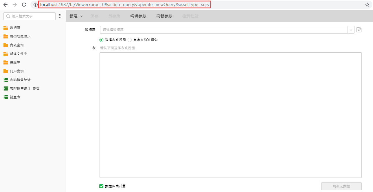The height and width of the screenshot is (192, 373).
Task: Click the browser back arrow
Action: tap(5, 5)
